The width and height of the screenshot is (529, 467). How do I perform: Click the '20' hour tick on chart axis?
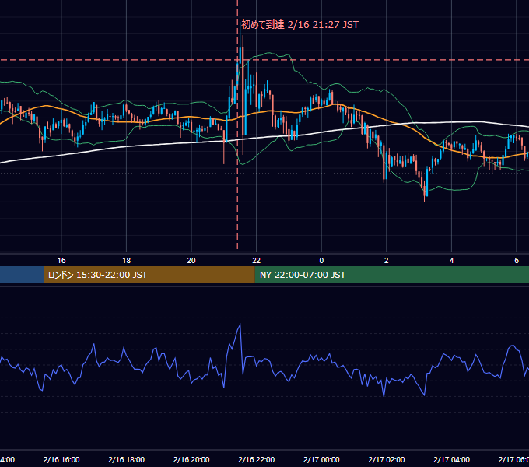pos(191,261)
